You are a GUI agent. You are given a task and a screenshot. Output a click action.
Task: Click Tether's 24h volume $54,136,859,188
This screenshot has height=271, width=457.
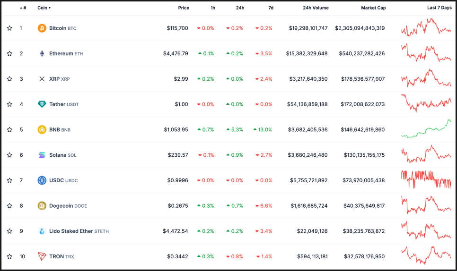tap(307, 104)
